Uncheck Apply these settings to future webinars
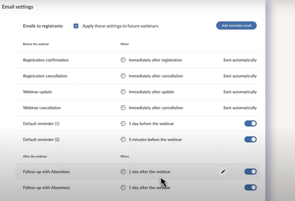This screenshot has height=201, width=295. 76,26
